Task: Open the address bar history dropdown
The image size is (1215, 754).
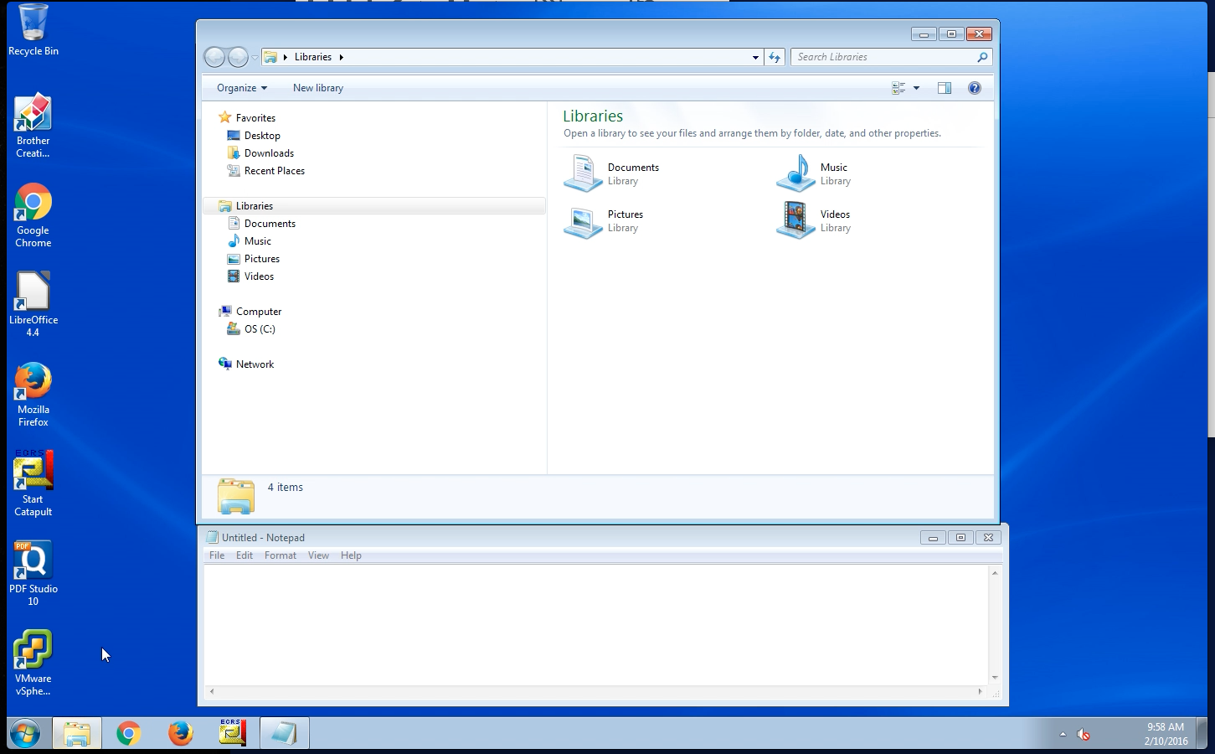Action: pyautogui.click(x=755, y=57)
